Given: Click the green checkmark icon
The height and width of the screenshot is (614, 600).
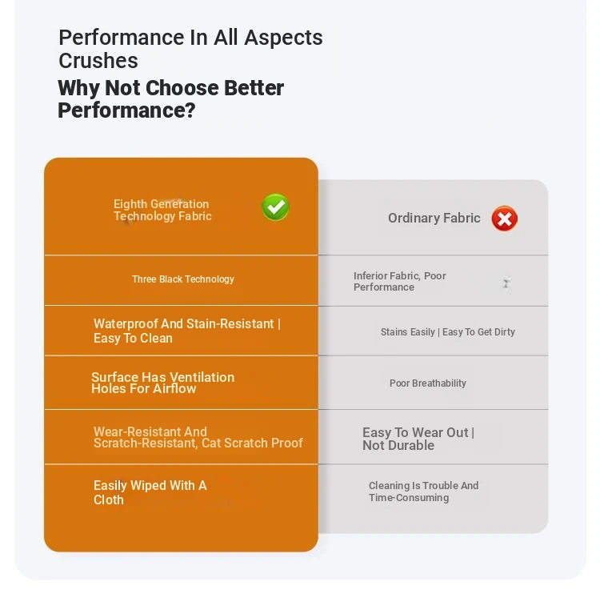Looking at the screenshot, I should click(x=275, y=207).
